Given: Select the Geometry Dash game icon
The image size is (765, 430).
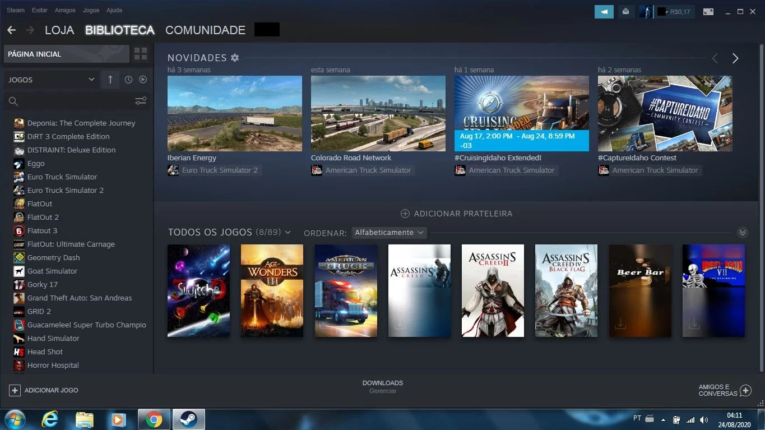Looking at the screenshot, I should click(x=19, y=257).
